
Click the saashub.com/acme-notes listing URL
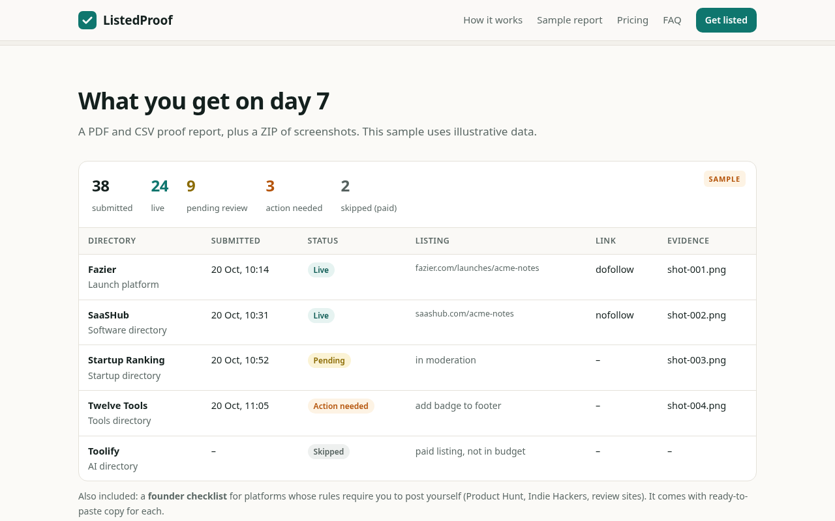(x=464, y=314)
